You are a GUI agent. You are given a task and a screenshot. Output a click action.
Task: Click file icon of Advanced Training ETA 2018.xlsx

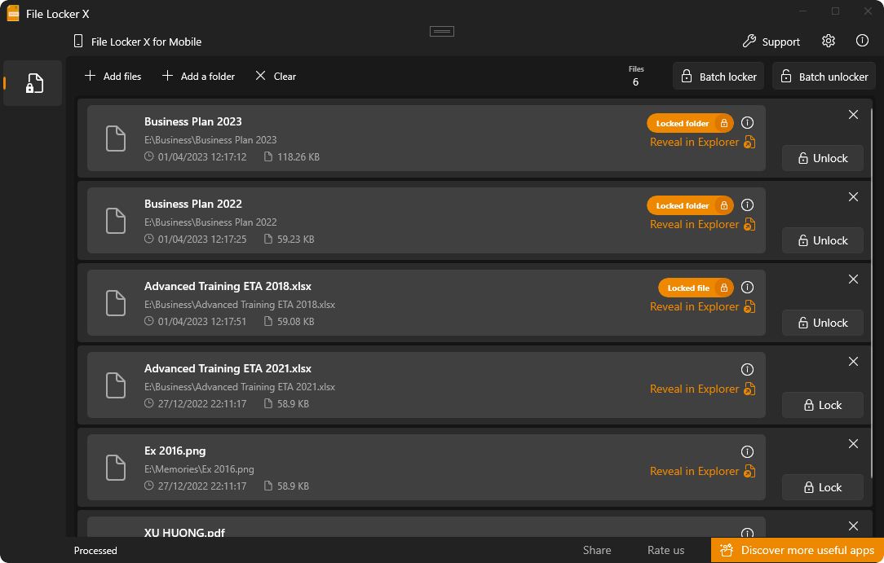click(x=116, y=303)
